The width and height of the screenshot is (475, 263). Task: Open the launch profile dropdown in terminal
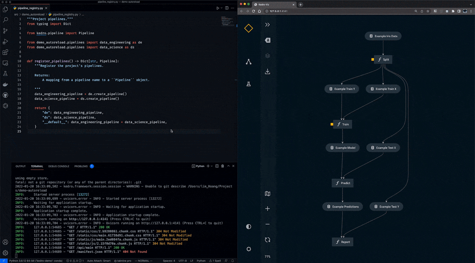(212, 166)
